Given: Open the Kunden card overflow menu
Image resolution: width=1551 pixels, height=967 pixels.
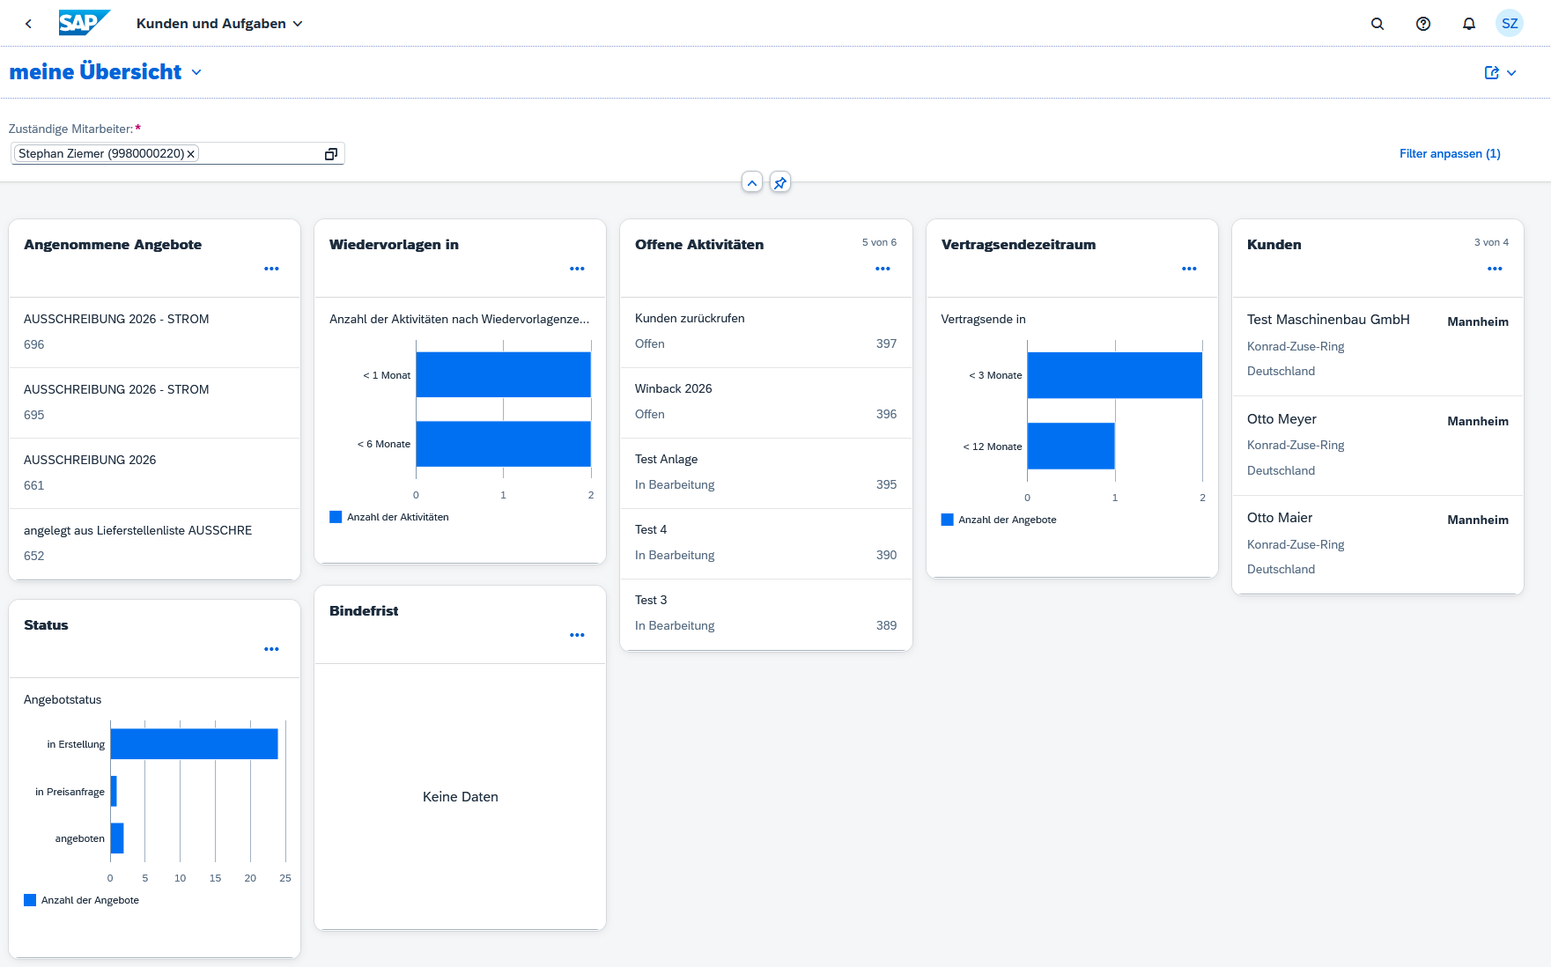Looking at the screenshot, I should pos(1494,269).
